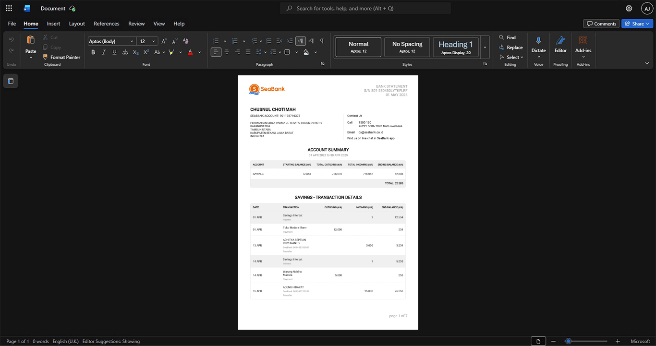Open the navigation pane icon left of document
Image resolution: width=656 pixels, height=346 pixels.
pyautogui.click(x=11, y=81)
